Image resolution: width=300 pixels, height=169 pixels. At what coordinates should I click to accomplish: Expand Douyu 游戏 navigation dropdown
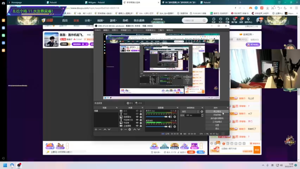click(x=113, y=20)
